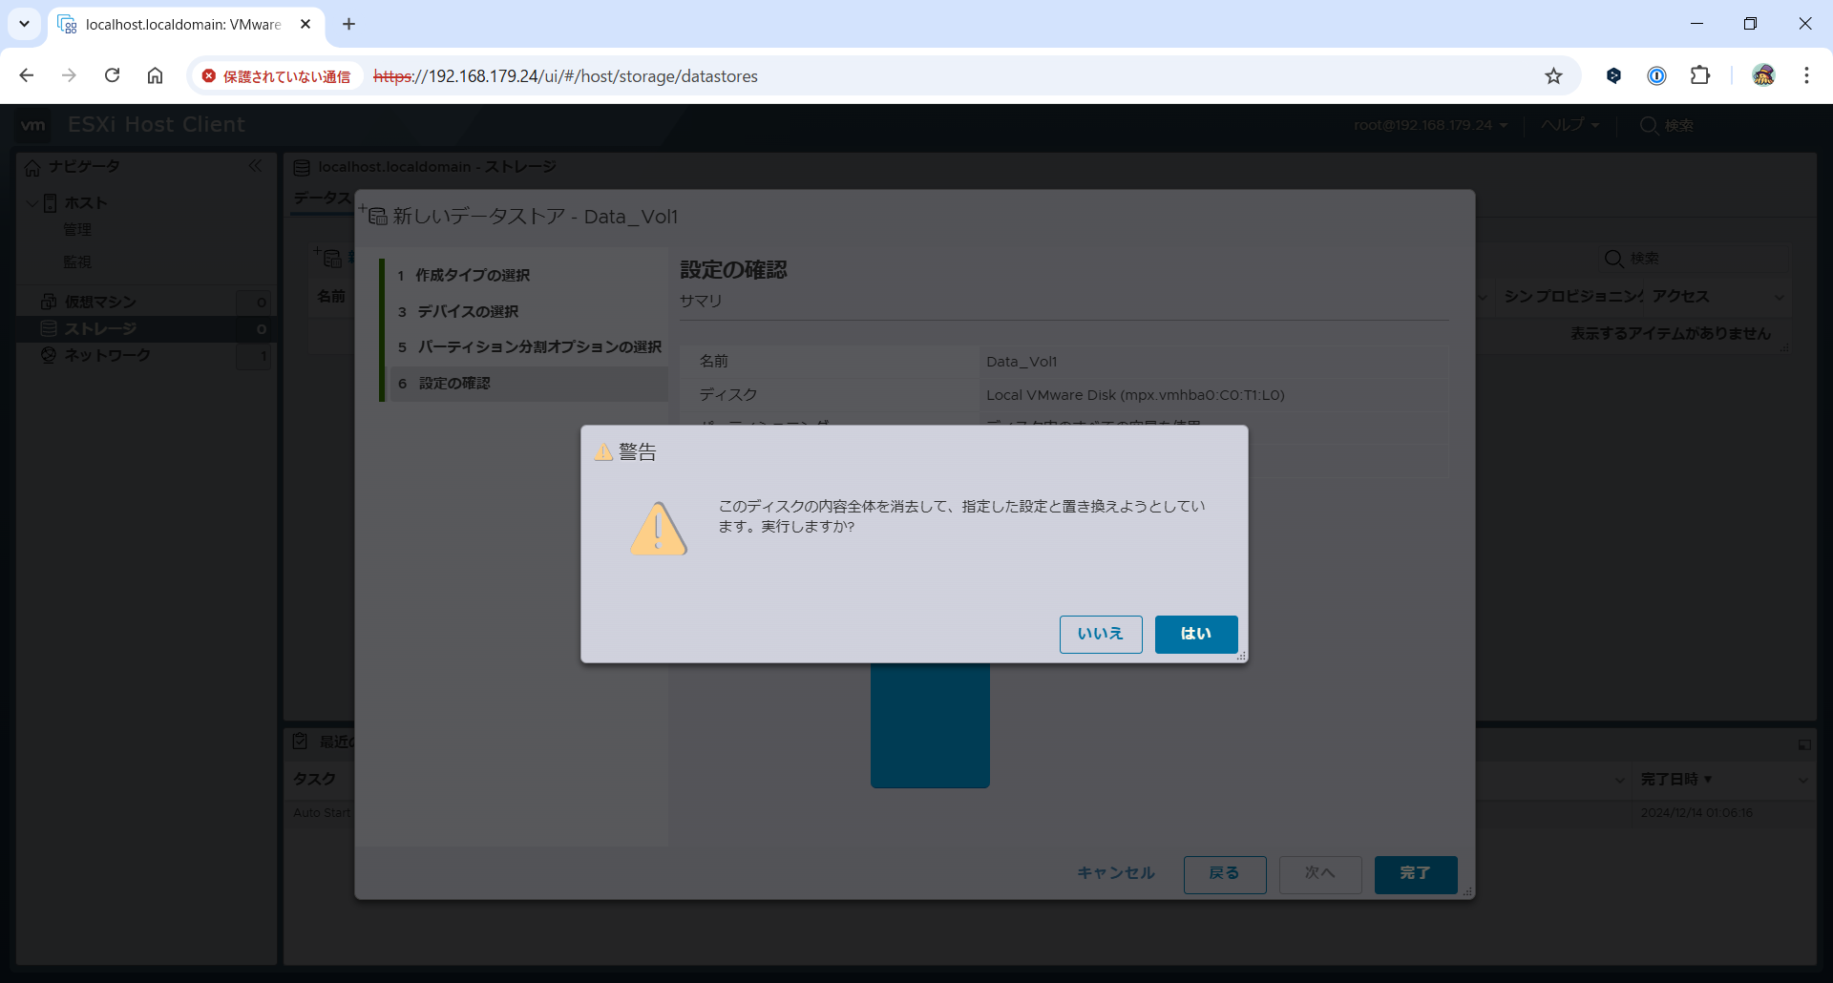Collapse the ナビゲータ panel
1833x983 pixels.
pyautogui.click(x=255, y=166)
